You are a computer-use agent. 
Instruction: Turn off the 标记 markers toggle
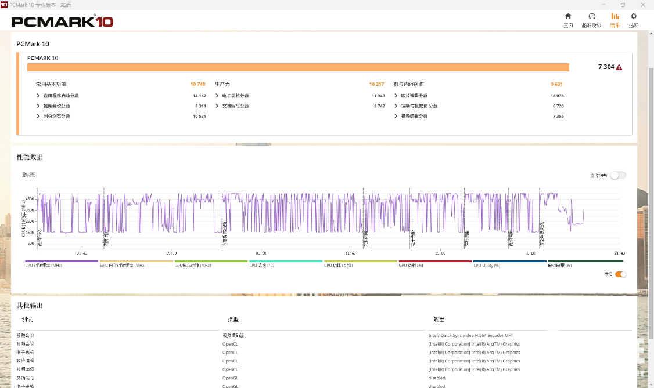(x=620, y=274)
